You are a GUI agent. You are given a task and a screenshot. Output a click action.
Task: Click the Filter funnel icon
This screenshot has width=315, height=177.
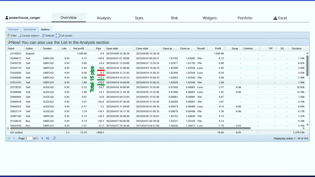[x=9, y=36]
